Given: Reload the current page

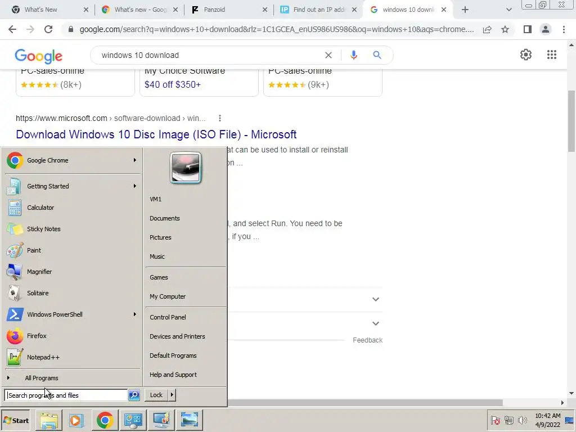Looking at the screenshot, I should [48, 29].
